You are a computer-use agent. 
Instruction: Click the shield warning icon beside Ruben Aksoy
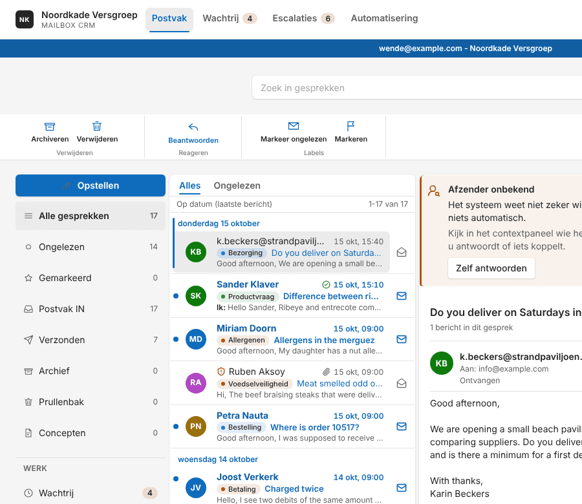(221, 372)
